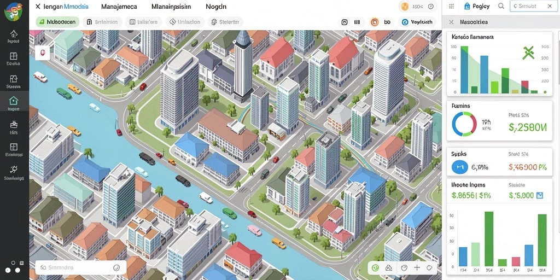Toggle the Sntemion filter chip
560x280 pixels.
[102, 22]
